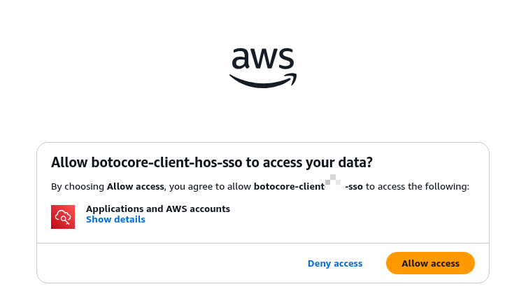
Task: Click the pixelated redacted part of the client name
Action: pos(335,185)
